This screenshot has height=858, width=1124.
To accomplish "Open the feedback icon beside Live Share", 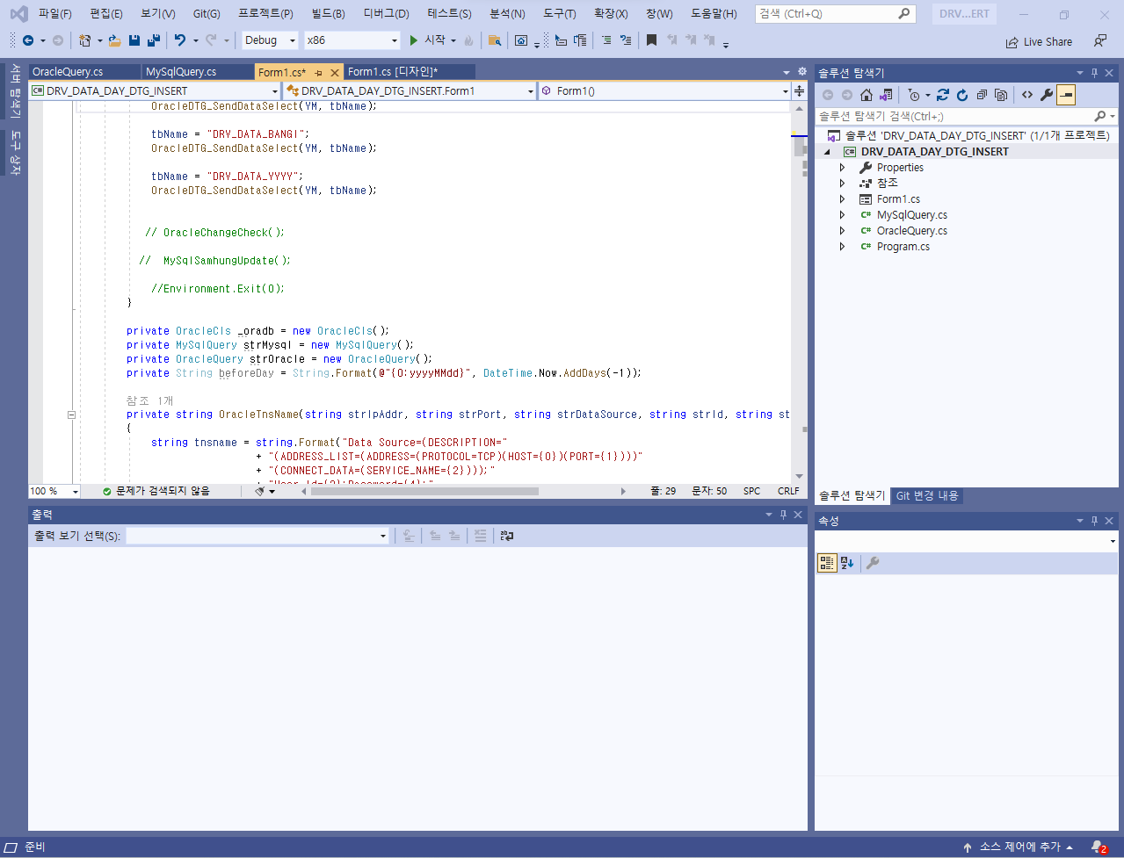I will (x=1100, y=41).
